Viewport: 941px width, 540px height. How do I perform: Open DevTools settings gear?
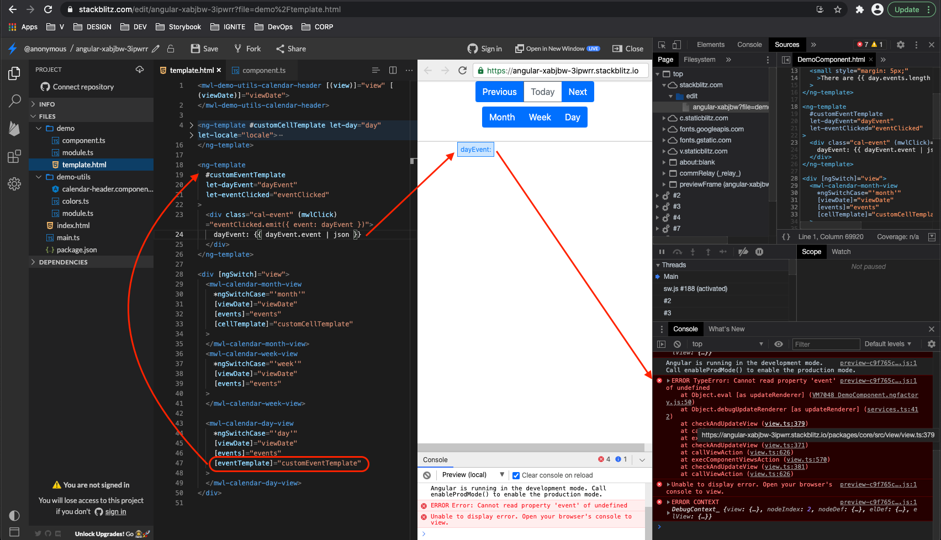coord(901,45)
